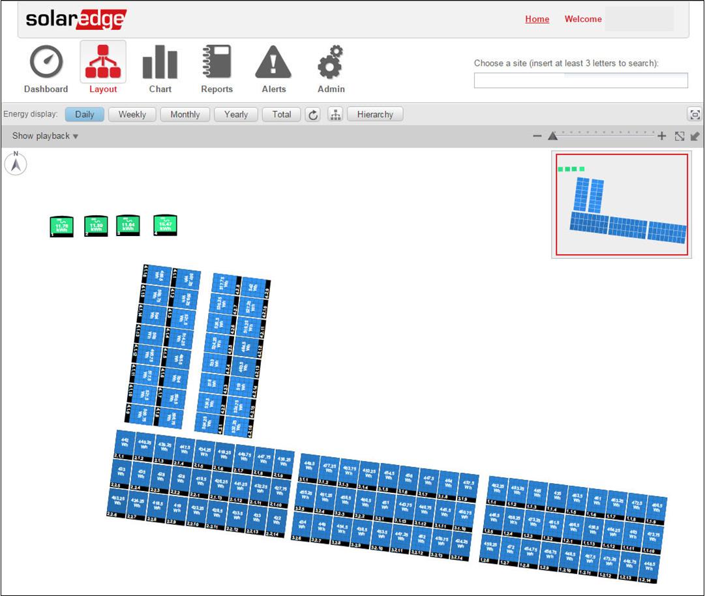Image resolution: width=705 pixels, height=596 pixels.
Task: Open the Admin gears icon
Action: pyautogui.click(x=331, y=63)
